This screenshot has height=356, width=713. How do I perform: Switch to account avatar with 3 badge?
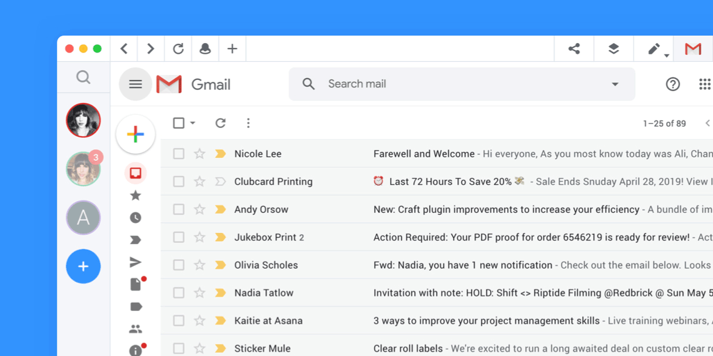click(83, 169)
